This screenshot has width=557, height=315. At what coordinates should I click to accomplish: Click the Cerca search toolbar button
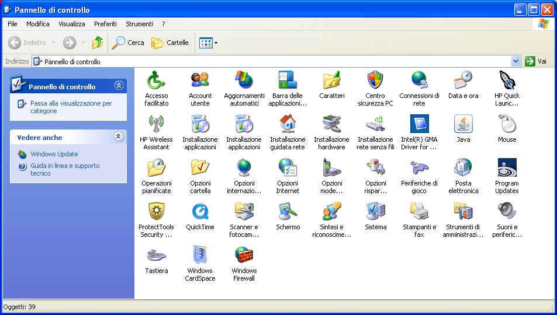click(x=128, y=43)
